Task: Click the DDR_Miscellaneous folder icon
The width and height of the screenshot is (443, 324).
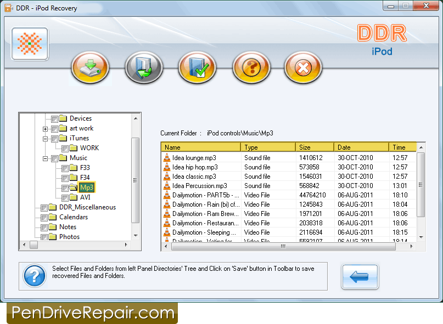Action: click(x=53, y=207)
